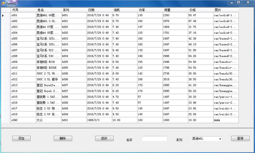Image resolution: width=255 pixels, height=153 pixels.
Task: Select the name cell 锐志 2.5V 车...
Action: pos(49,114)
